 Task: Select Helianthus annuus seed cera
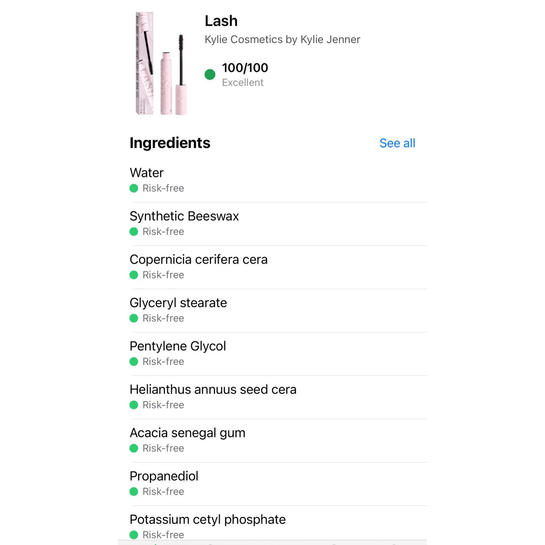[272, 397]
